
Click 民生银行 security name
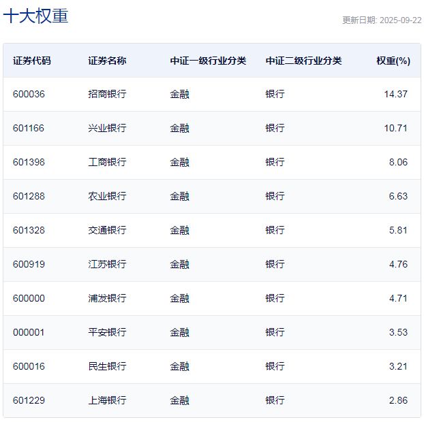click(x=107, y=366)
